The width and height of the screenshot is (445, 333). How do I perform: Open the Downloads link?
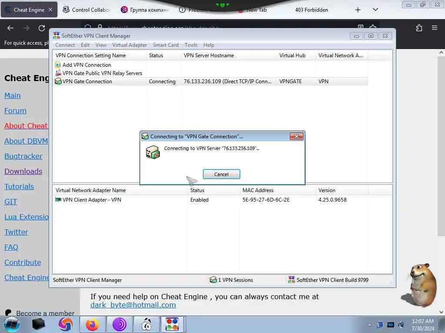click(23, 171)
